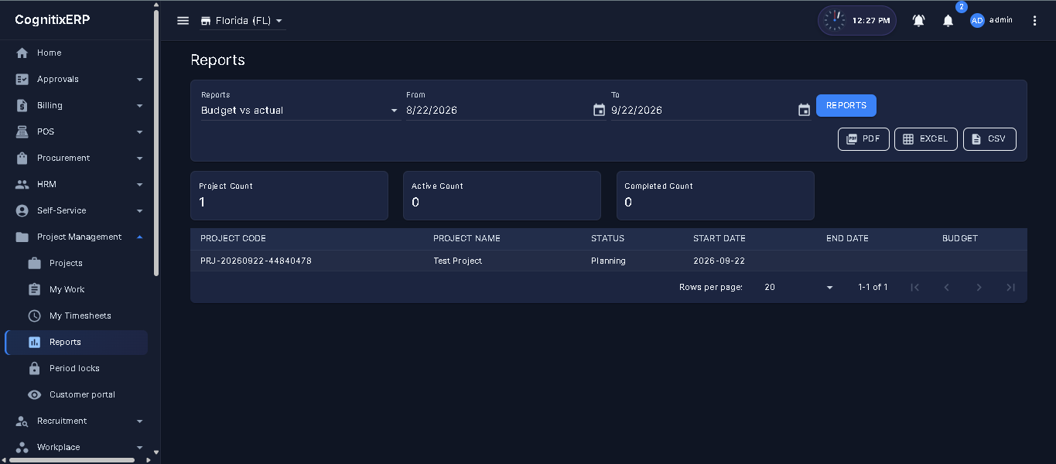The width and height of the screenshot is (1056, 464).
Task: Click the 12:27 PM clock widget
Action: coord(857,21)
